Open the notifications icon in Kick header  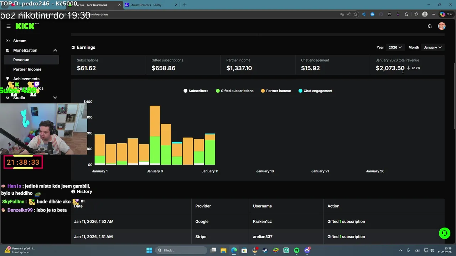pyautogui.click(x=430, y=26)
